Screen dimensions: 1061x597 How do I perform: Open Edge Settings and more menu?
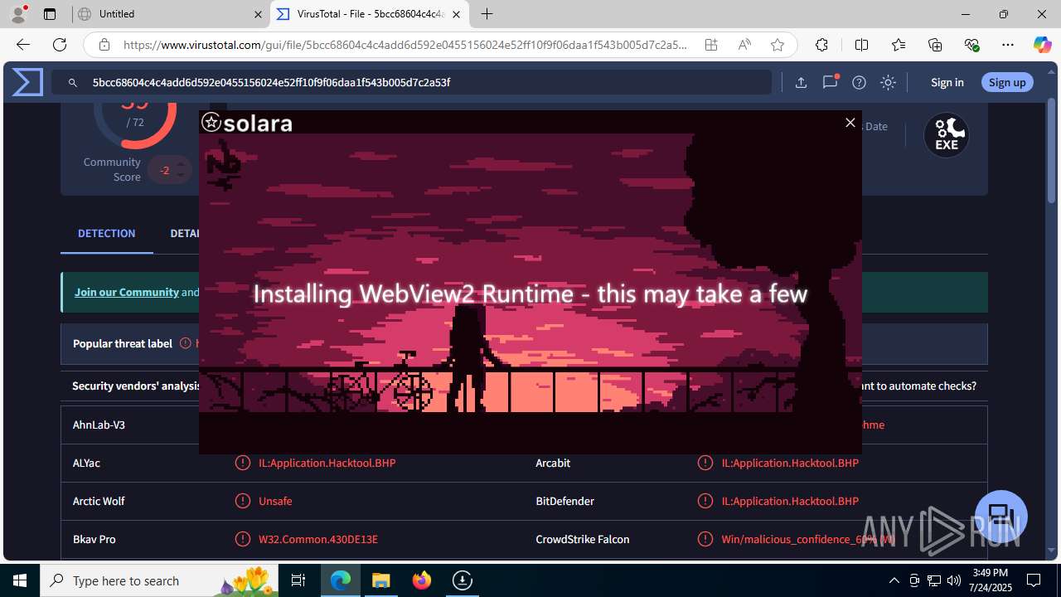(x=1008, y=45)
